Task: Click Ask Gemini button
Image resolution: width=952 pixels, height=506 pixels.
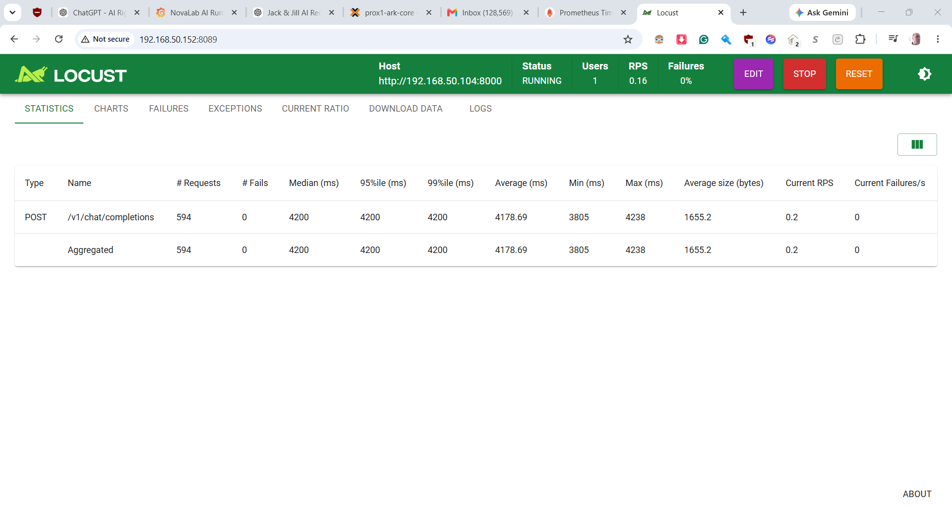Action: pyautogui.click(x=822, y=12)
